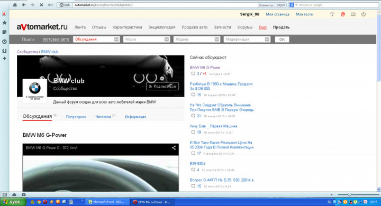Open the Марка dropdown
The image size is (381, 206).
147,39
